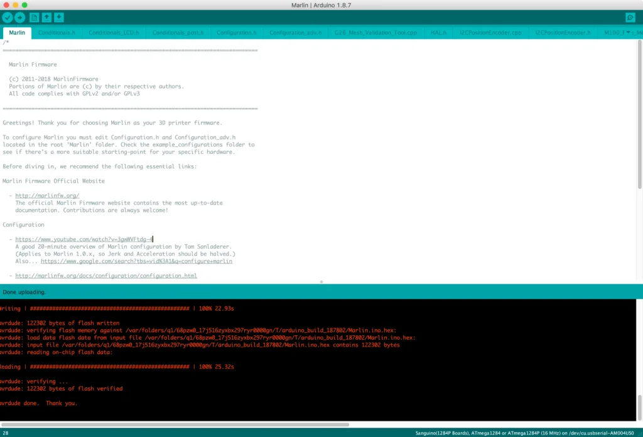This screenshot has height=437, width=643.
Task: Create a new sketch with New icon
Action: (35, 18)
